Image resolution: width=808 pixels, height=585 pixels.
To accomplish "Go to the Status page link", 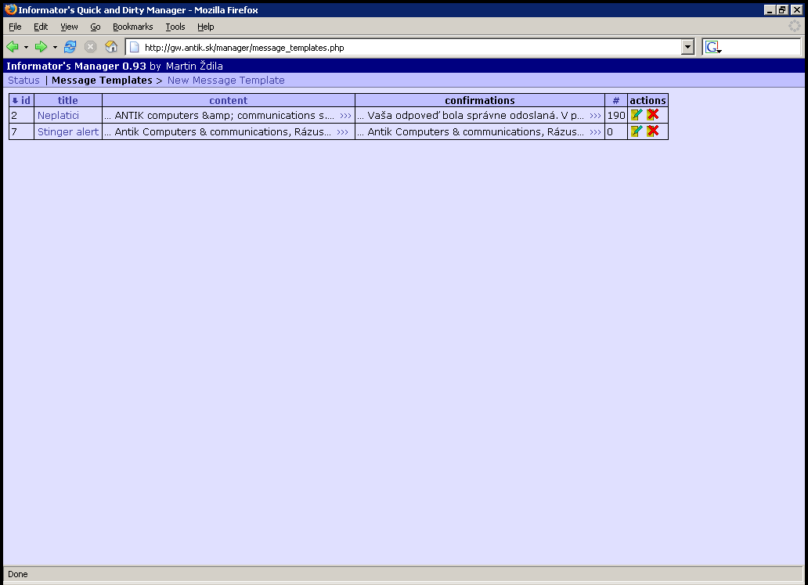I will pyautogui.click(x=23, y=81).
